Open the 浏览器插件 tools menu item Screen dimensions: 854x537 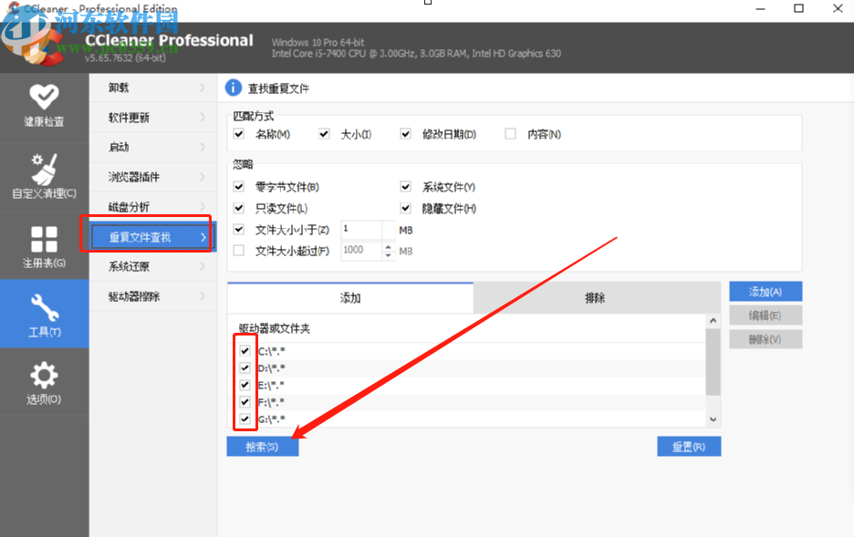[x=153, y=177]
